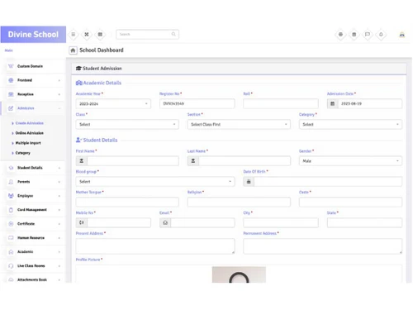Click the Certificate sidebar icon

click(x=11, y=224)
